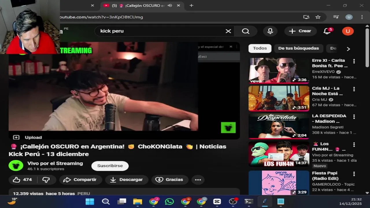Image resolution: width=370 pixels, height=208 pixels.
Task: Open Windows taskbar search
Action: click(106, 201)
